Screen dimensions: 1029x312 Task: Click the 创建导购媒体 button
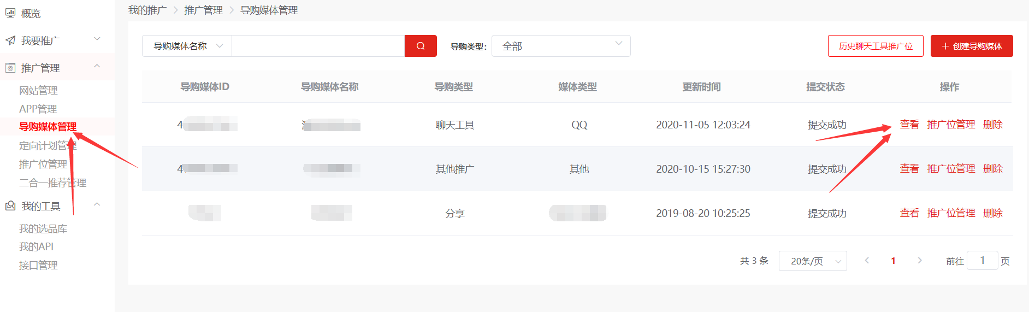pos(972,46)
